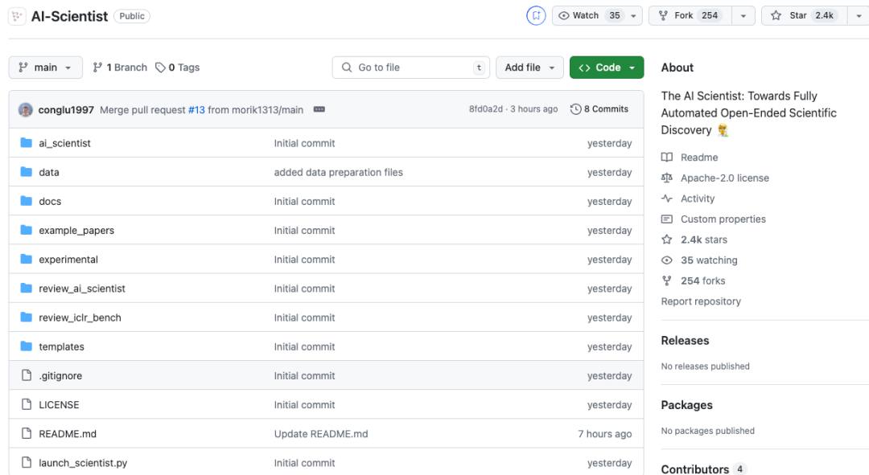Open the Star lists dropdown arrow
Screen dimensions: 869x475
tap(859, 15)
